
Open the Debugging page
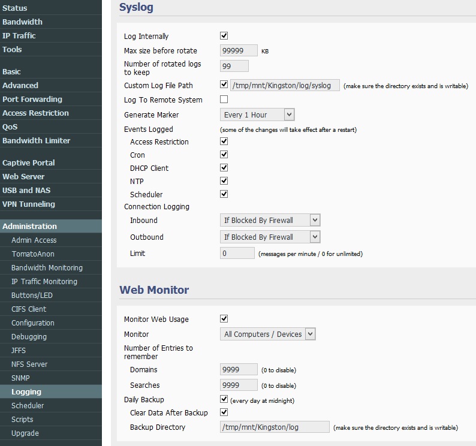[x=51, y=337]
